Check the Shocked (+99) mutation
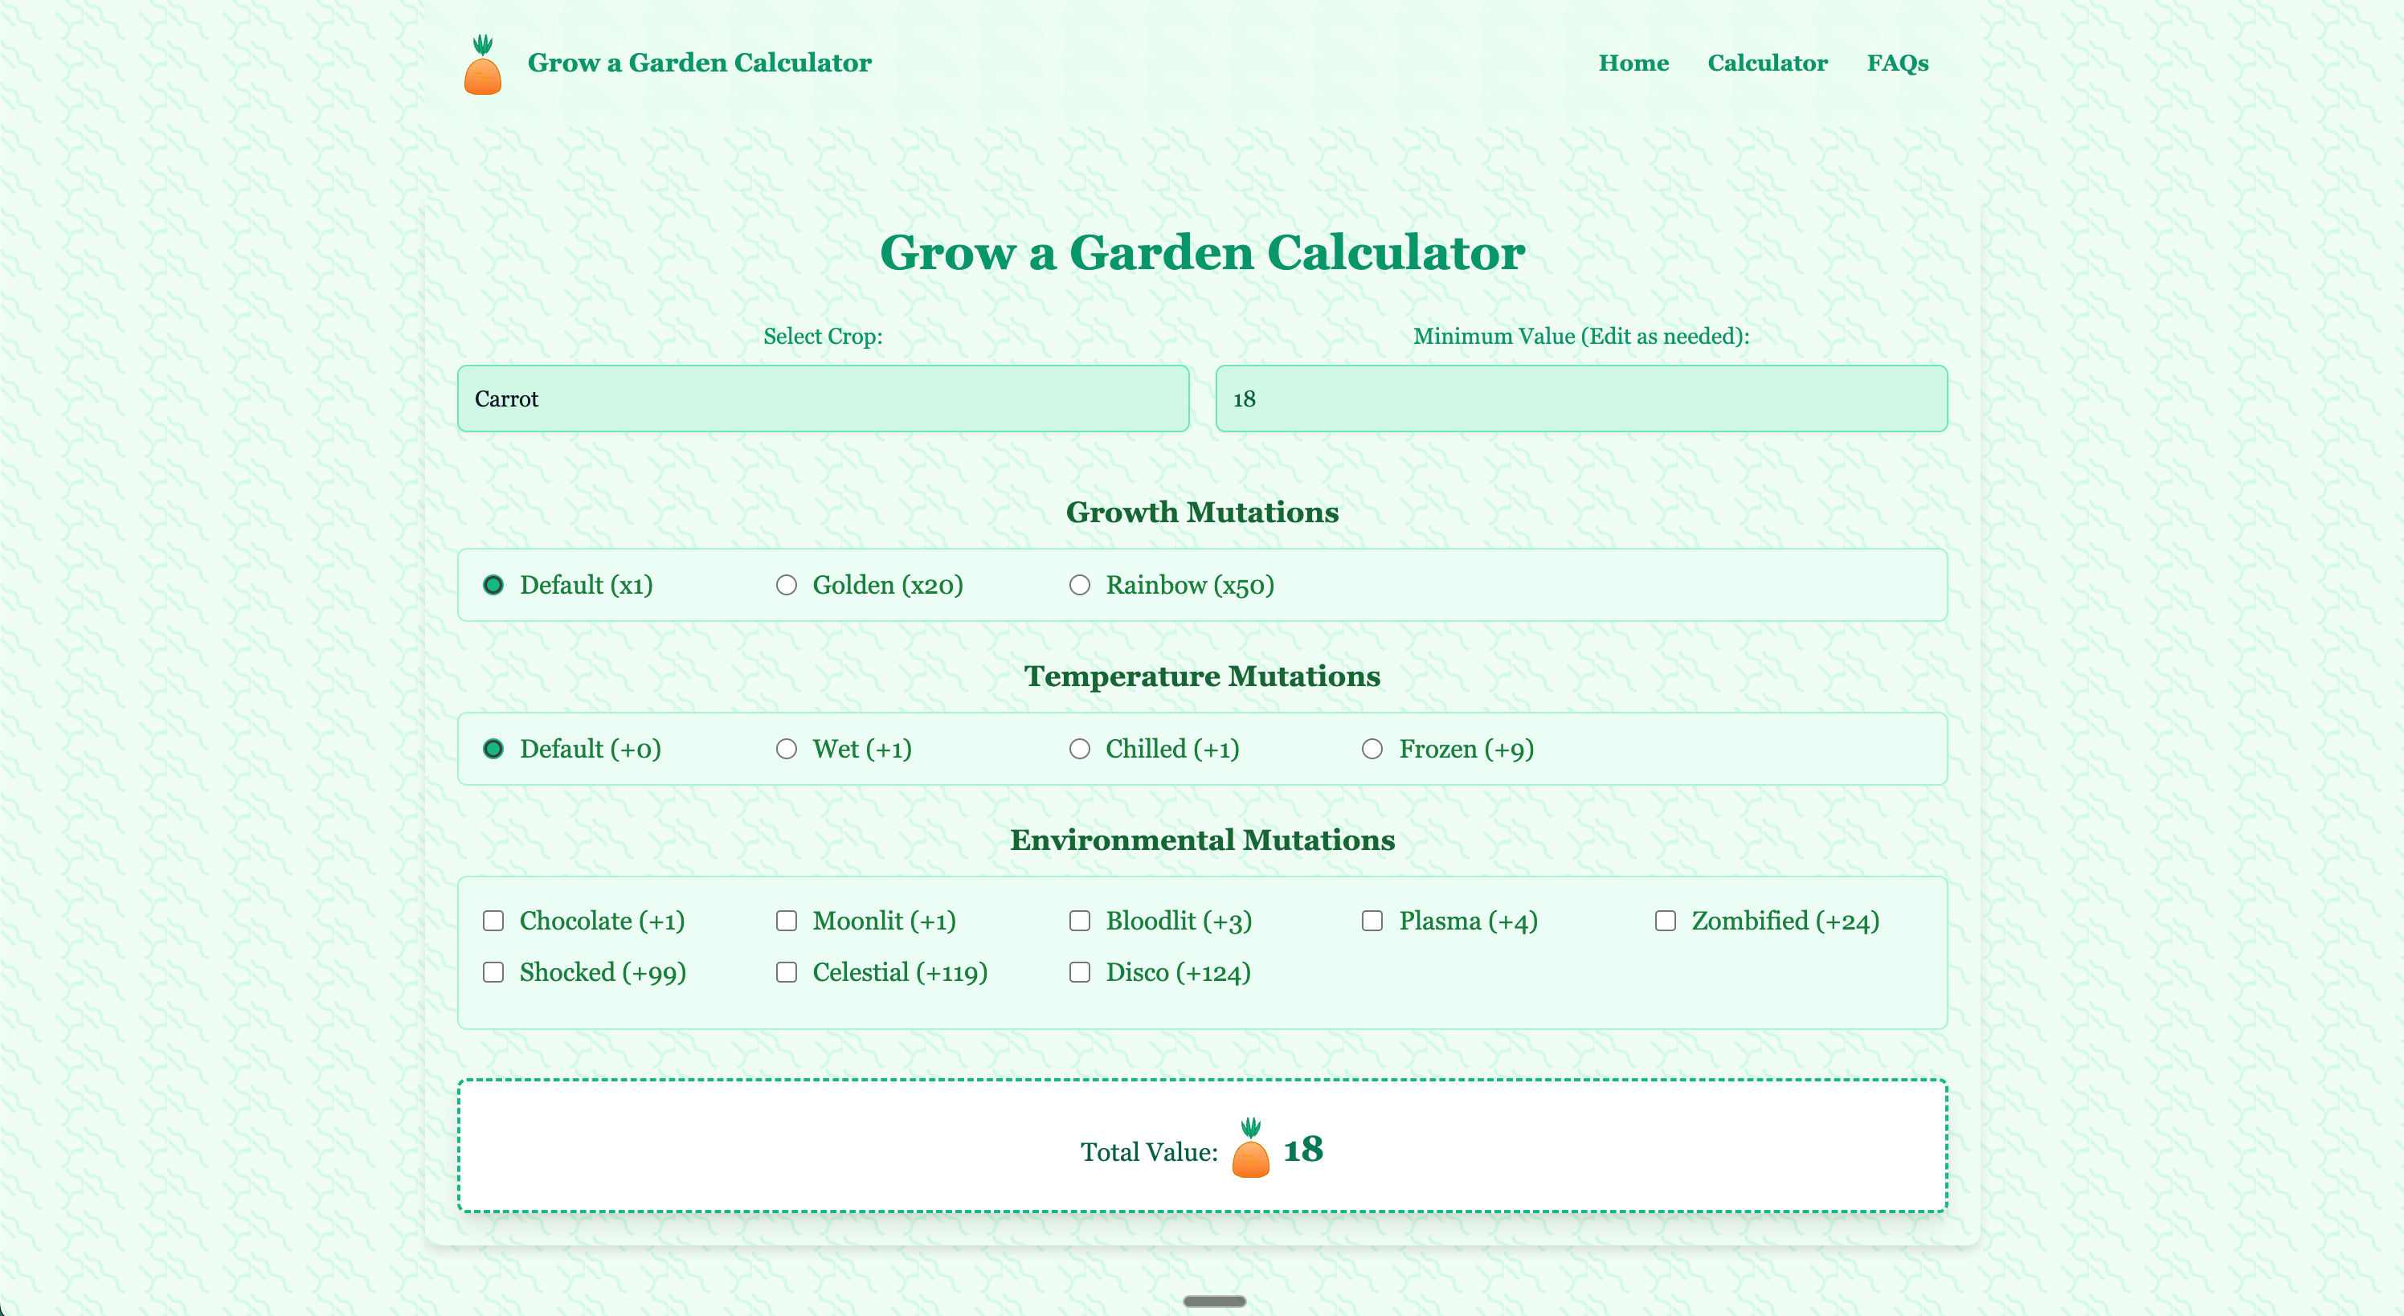Screen dimensions: 2404x1316 493,971
